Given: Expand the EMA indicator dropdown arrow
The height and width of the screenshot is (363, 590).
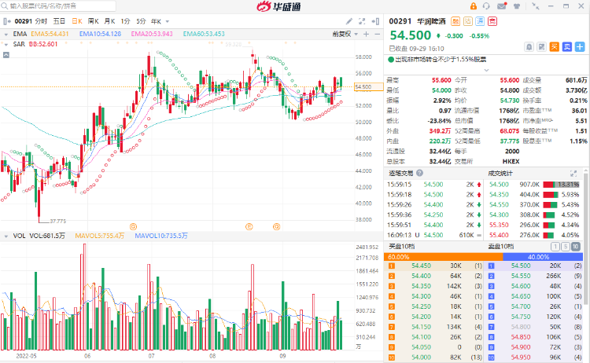Looking at the screenshot, I should (x=6, y=35).
